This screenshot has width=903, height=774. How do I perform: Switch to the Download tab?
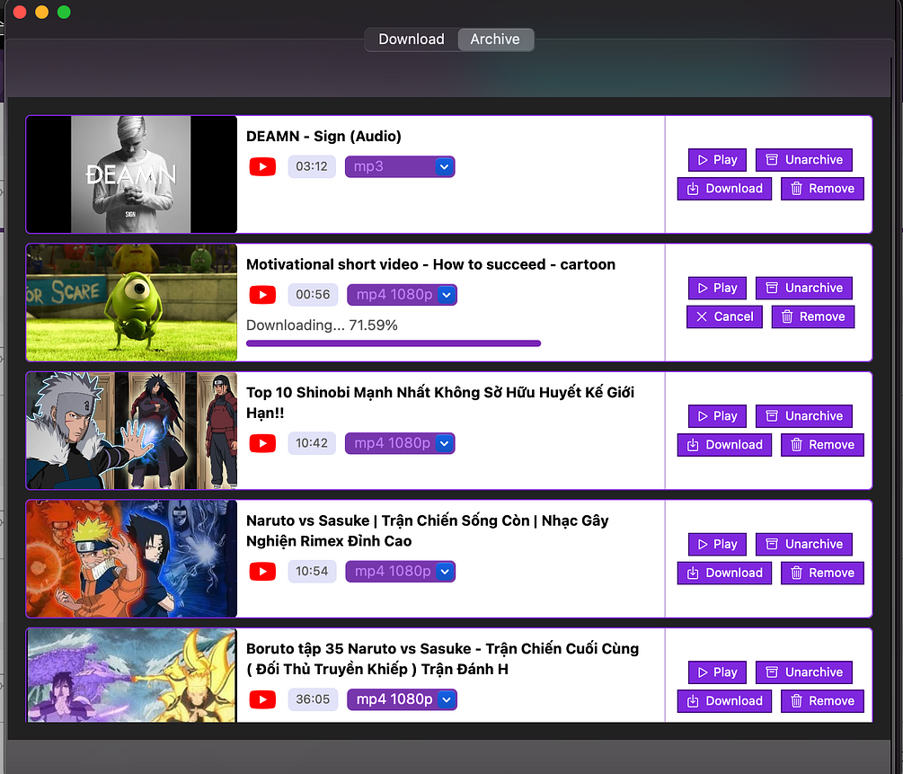411,39
